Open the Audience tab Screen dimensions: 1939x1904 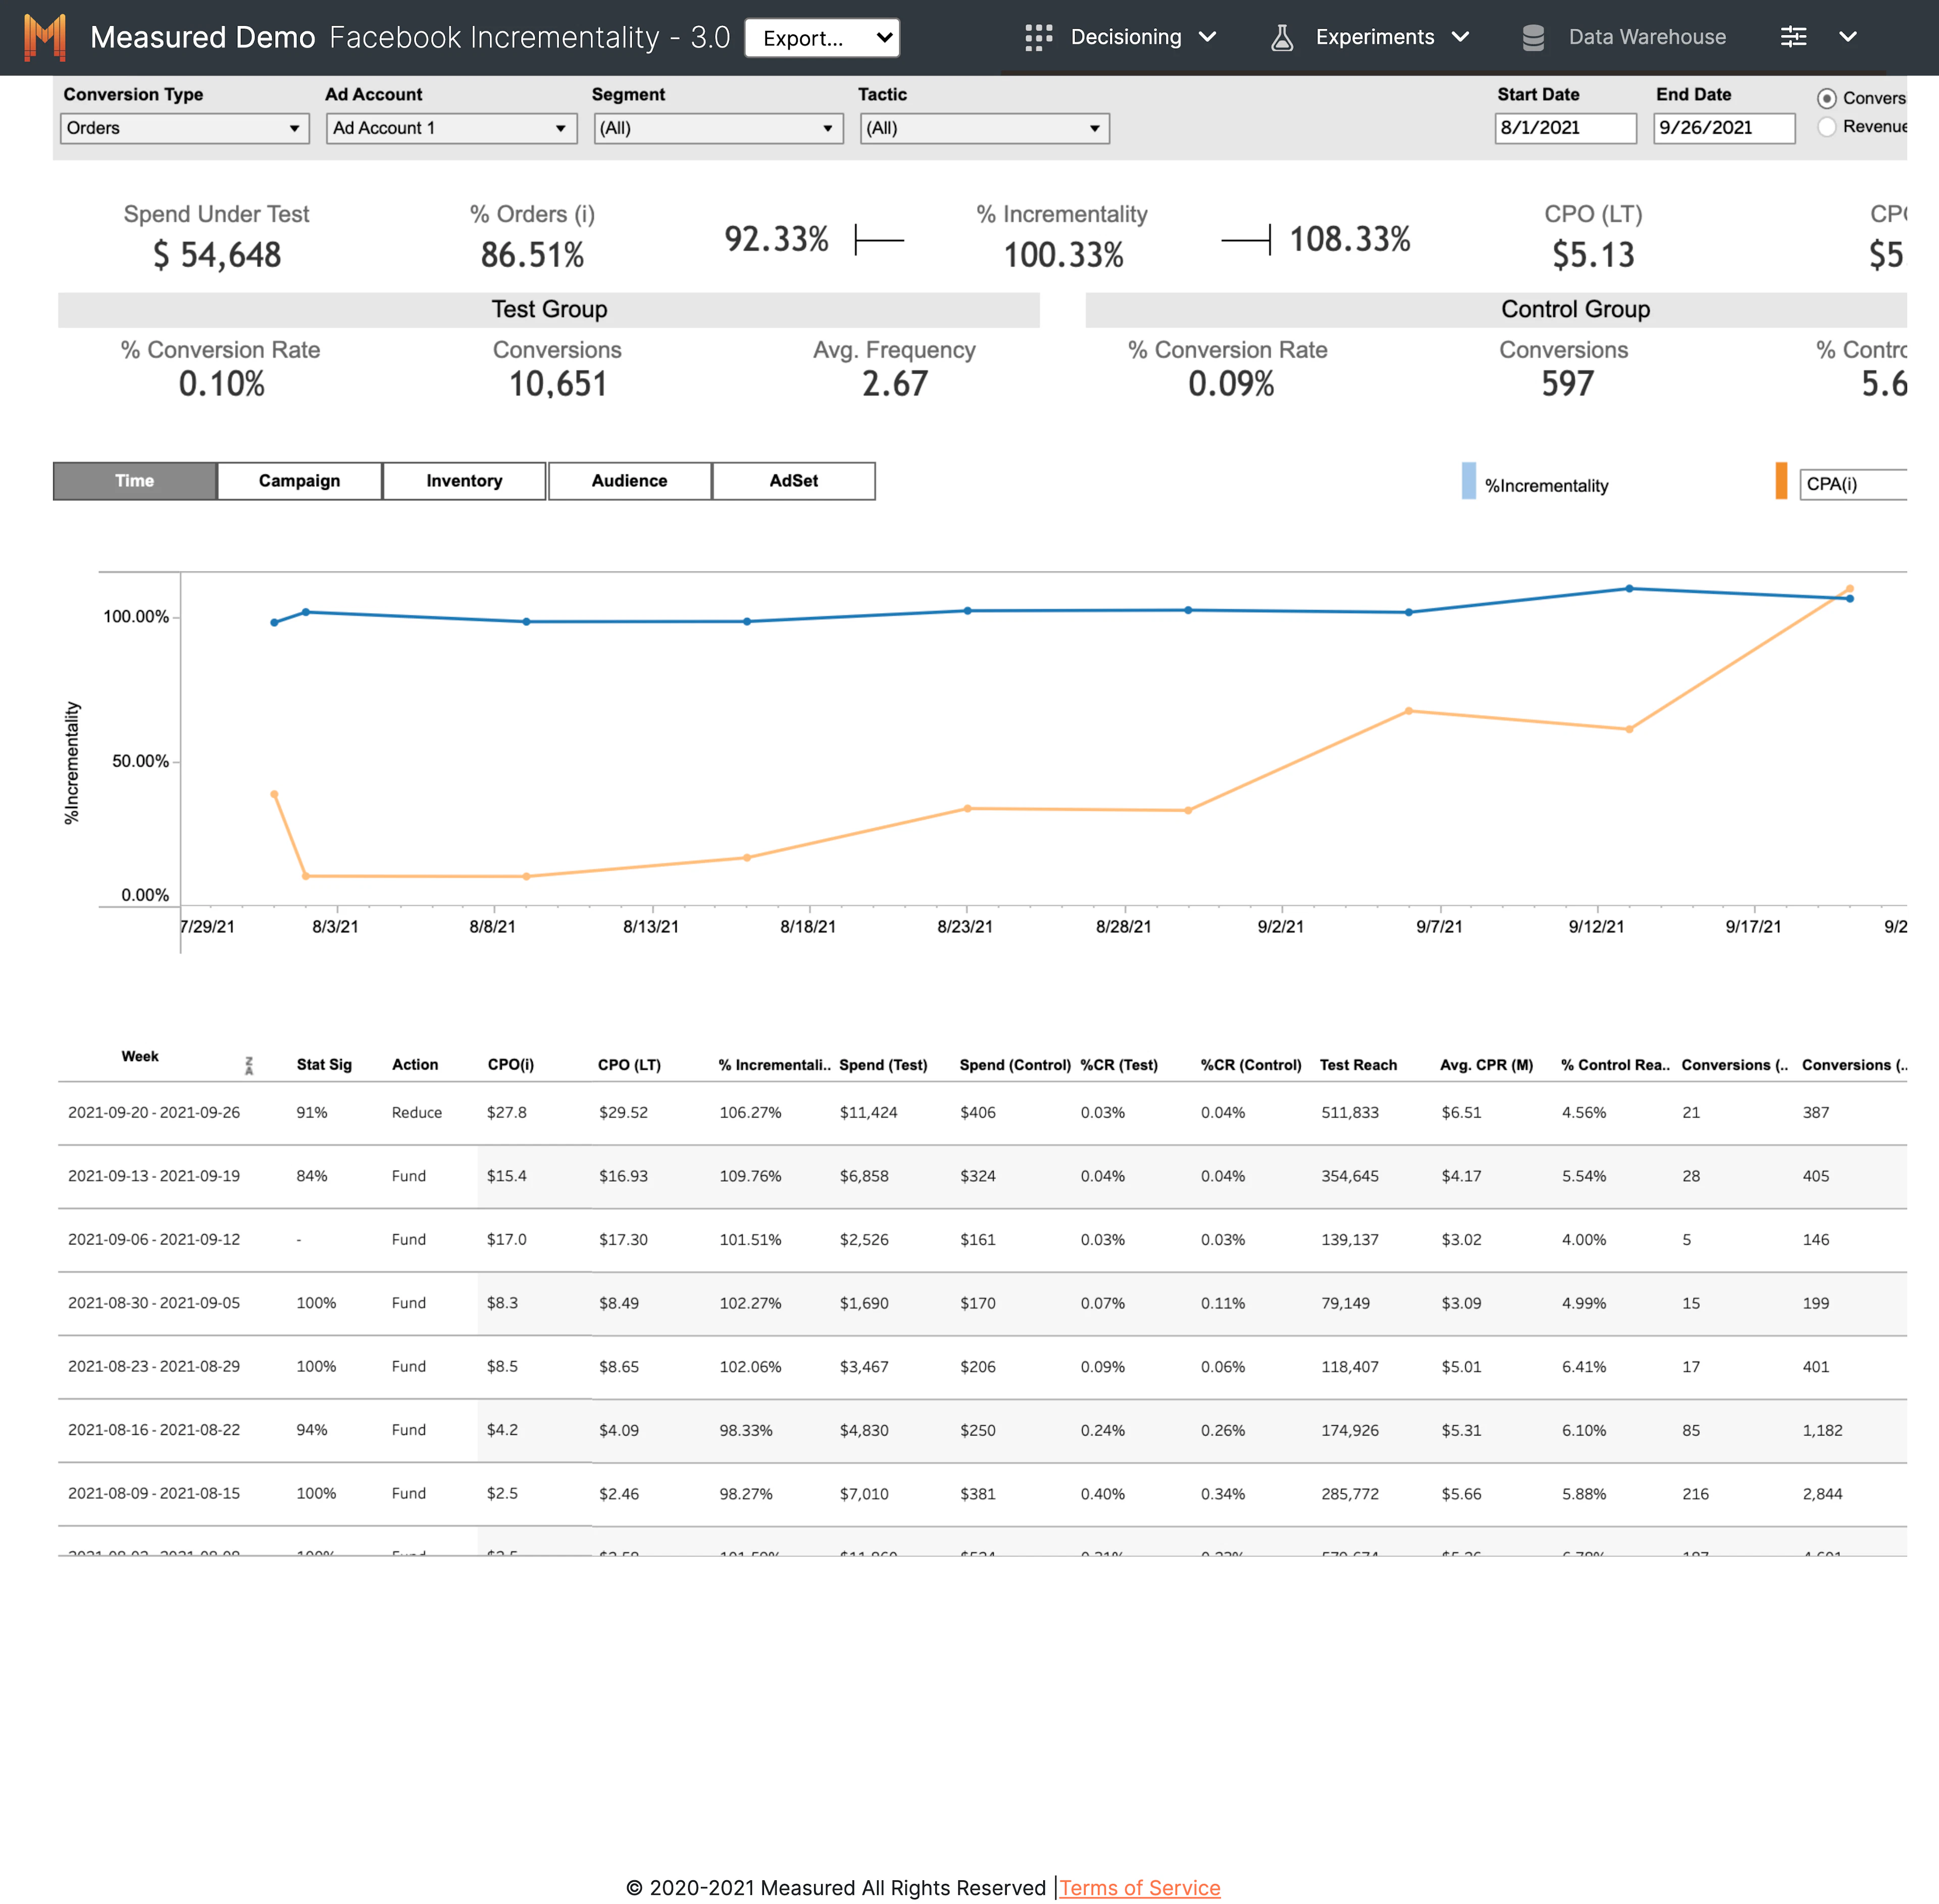pos(629,481)
